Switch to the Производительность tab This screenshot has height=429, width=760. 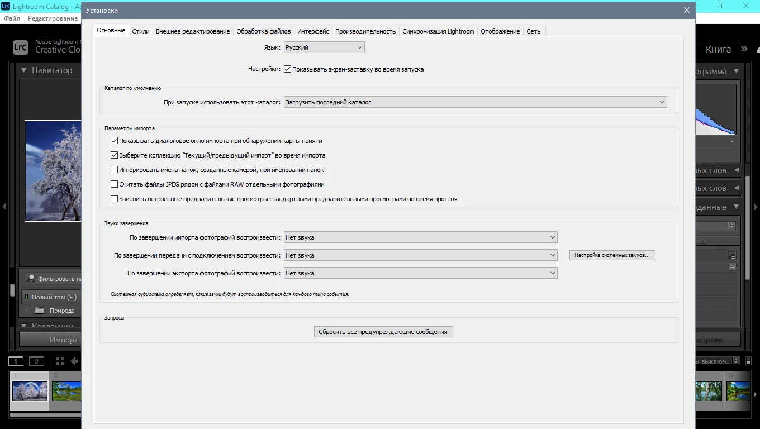coord(365,31)
